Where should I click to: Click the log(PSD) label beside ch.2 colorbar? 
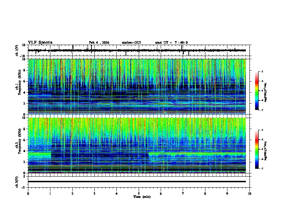265,151
